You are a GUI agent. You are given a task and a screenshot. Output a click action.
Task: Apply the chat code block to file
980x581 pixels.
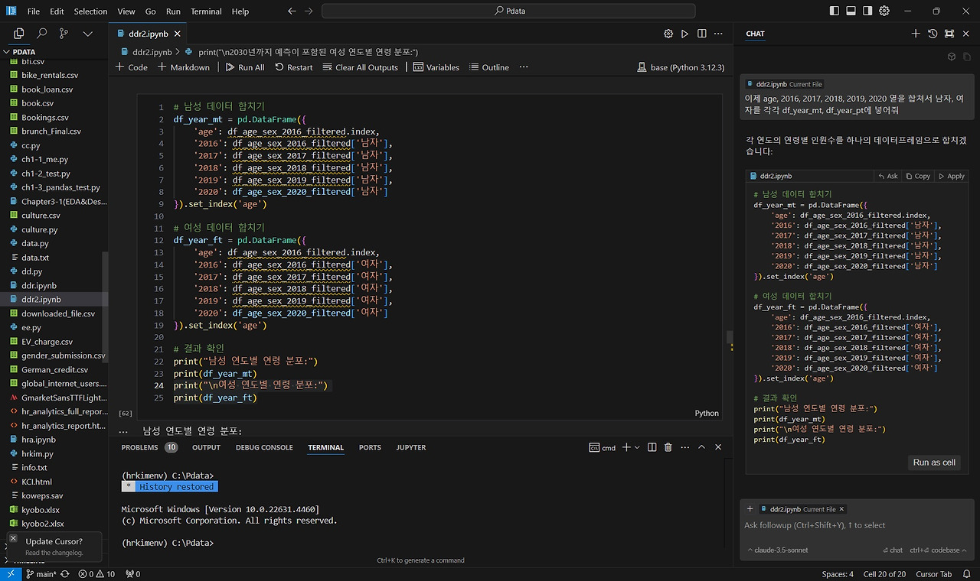[952, 176]
